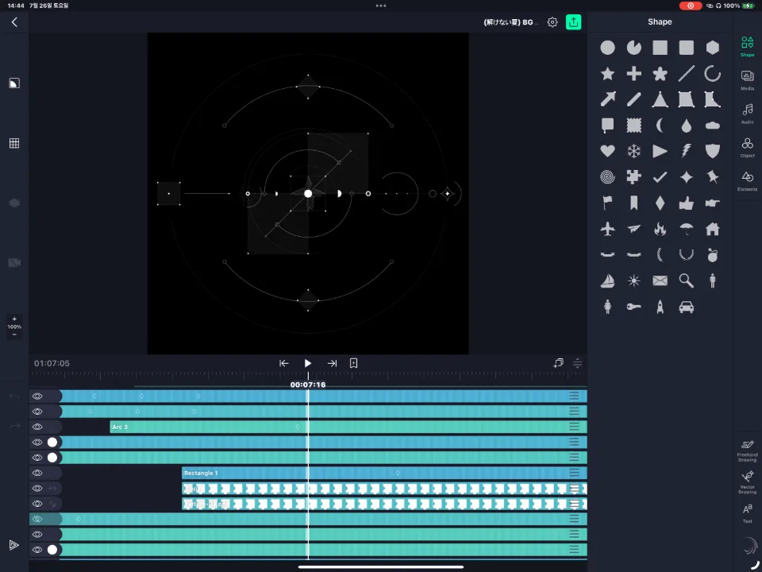Select the snowflake shape

pos(633,151)
